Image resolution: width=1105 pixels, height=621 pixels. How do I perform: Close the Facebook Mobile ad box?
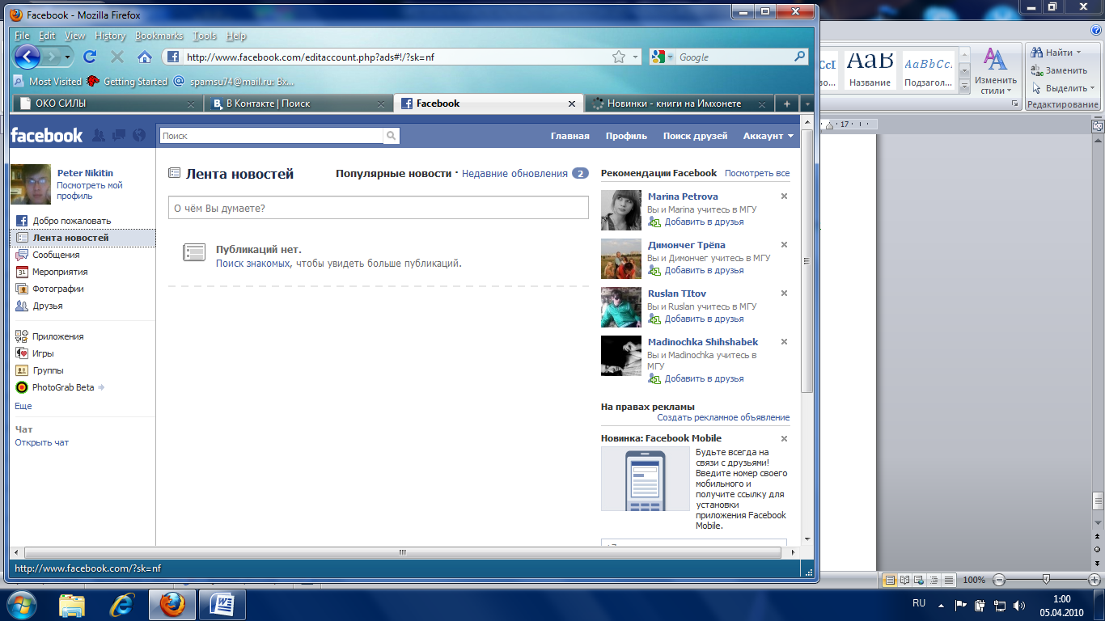point(784,439)
